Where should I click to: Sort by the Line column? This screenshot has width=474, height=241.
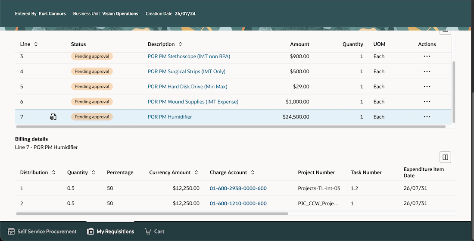[x=36, y=44]
